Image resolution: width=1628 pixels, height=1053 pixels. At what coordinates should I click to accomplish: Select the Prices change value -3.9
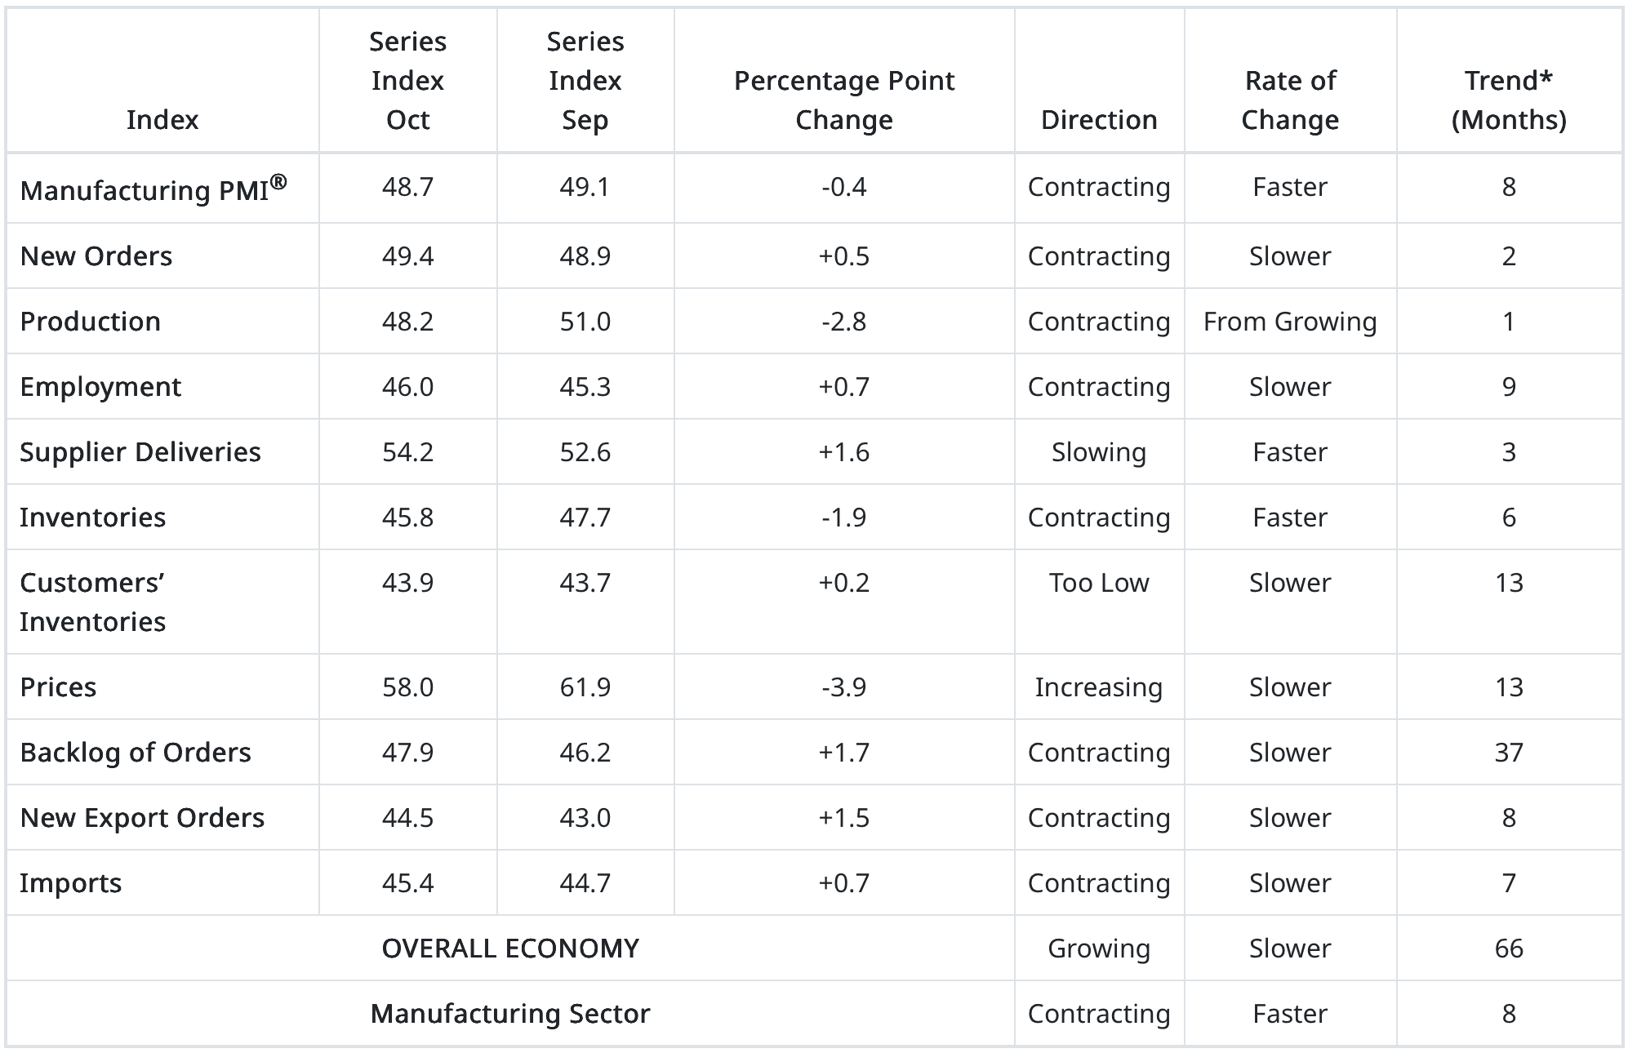coord(843,687)
